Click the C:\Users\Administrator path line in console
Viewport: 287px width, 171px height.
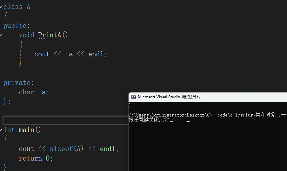(x=208, y=115)
